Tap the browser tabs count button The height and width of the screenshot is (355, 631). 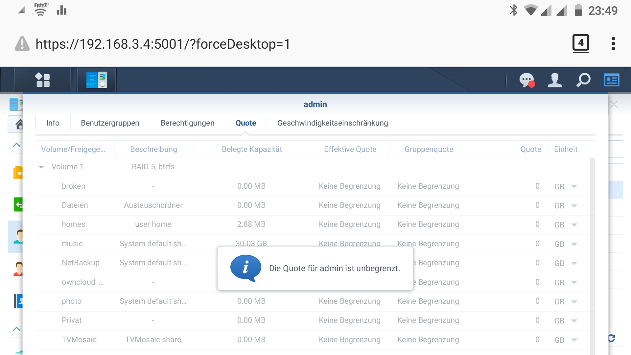pyautogui.click(x=581, y=43)
